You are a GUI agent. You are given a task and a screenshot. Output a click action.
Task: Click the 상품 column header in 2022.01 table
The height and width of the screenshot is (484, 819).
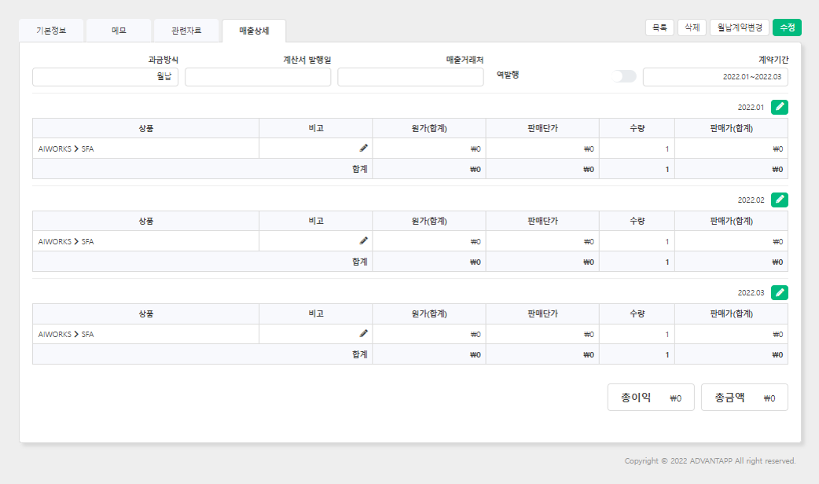(x=145, y=128)
